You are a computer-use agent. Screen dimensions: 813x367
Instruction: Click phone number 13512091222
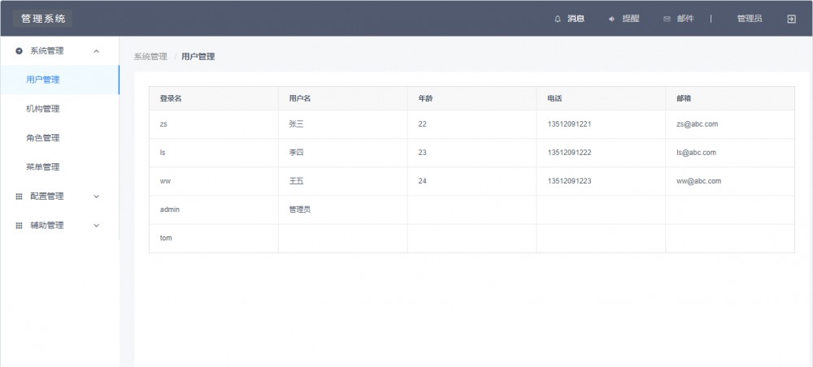pos(569,153)
